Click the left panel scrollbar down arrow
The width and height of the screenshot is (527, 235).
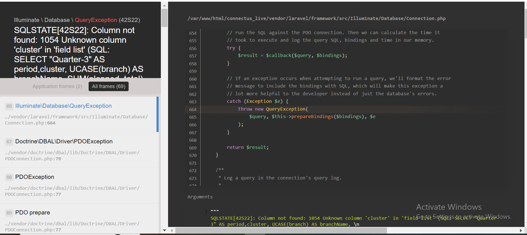point(164,230)
